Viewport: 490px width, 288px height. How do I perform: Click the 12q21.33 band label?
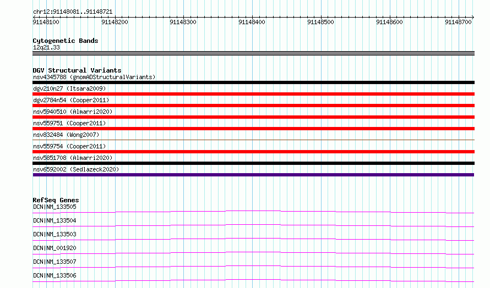coord(46,47)
